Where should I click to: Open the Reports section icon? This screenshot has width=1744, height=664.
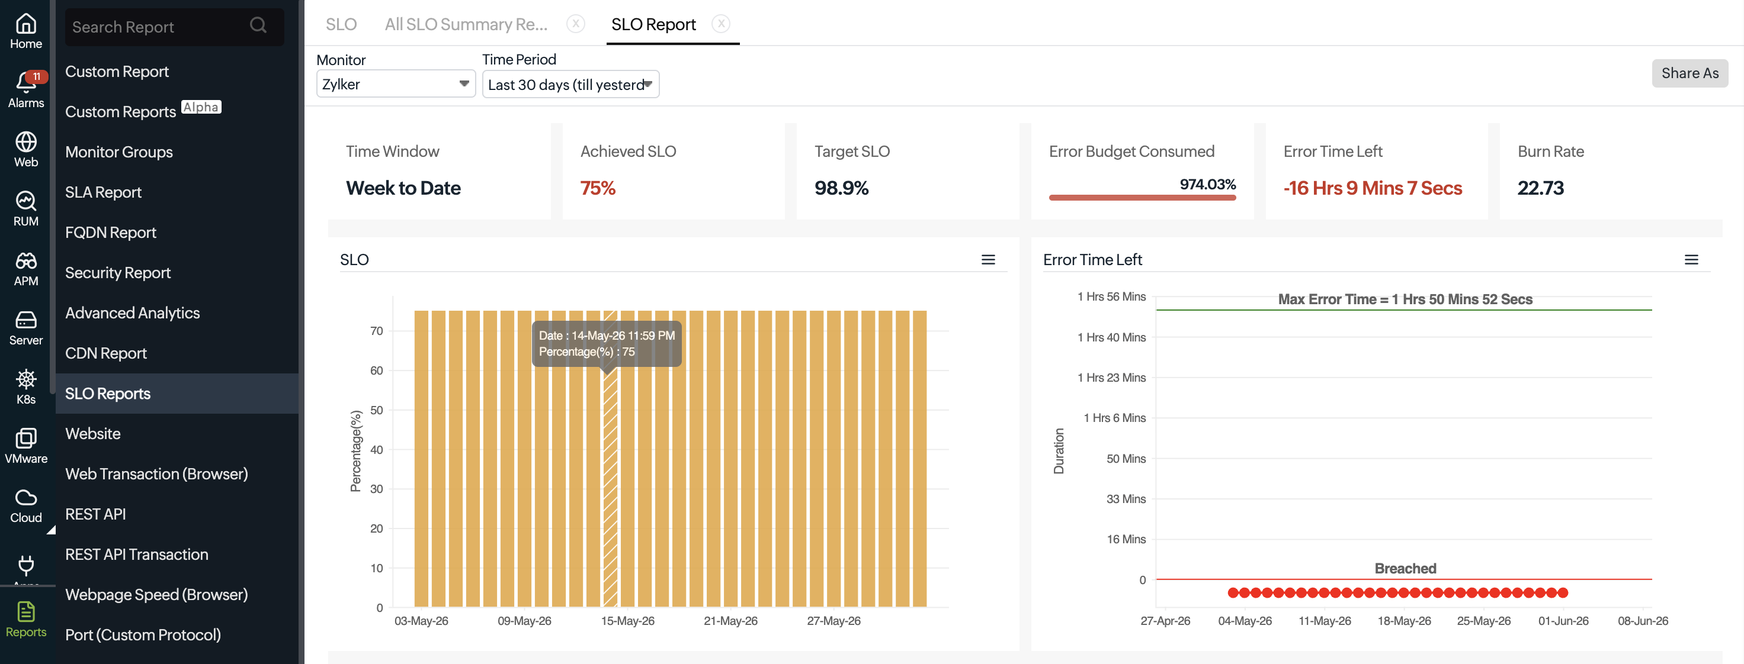(x=25, y=612)
